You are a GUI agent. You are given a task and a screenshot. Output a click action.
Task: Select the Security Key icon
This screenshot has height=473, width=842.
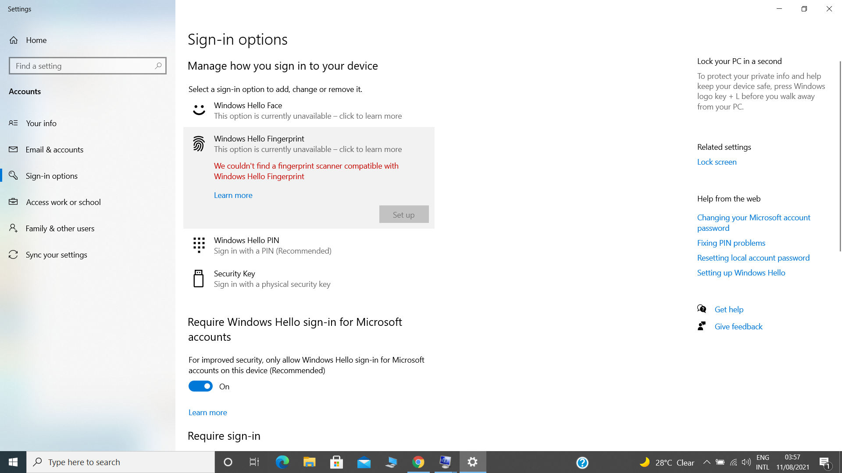pos(199,279)
